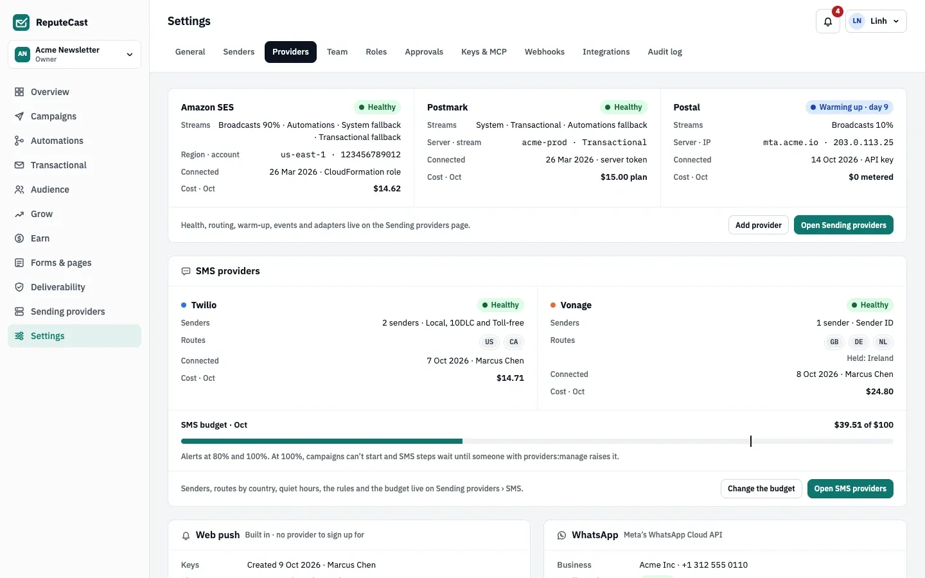
Task: Click the Add provider button
Action: point(759,225)
